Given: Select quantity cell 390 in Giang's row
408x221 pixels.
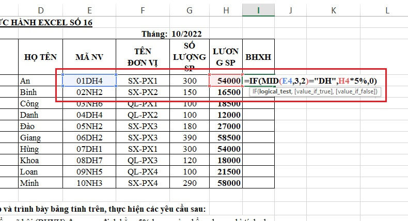Looking at the screenshot, I should (190, 137).
